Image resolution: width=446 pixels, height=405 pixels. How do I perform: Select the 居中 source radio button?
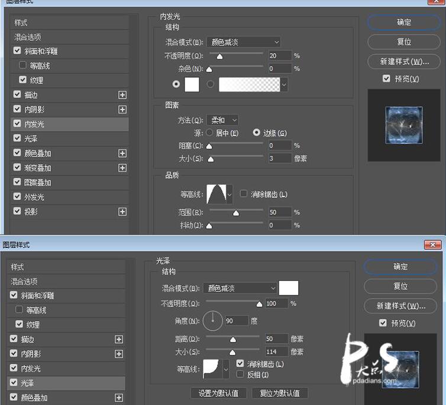tap(209, 133)
